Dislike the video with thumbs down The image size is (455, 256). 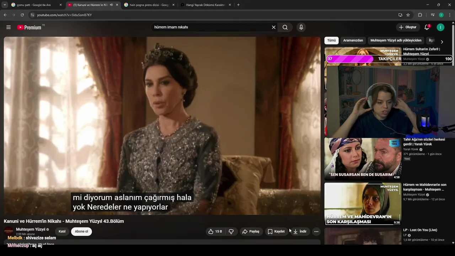point(231,231)
